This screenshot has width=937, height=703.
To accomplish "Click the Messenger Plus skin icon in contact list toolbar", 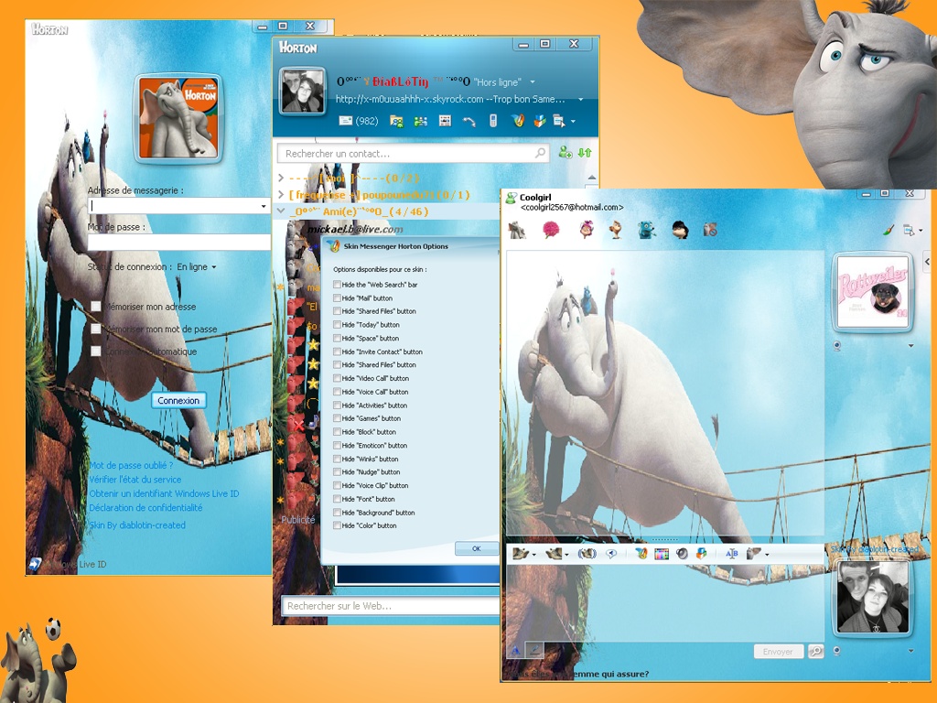I will pyautogui.click(x=518, y=121).
